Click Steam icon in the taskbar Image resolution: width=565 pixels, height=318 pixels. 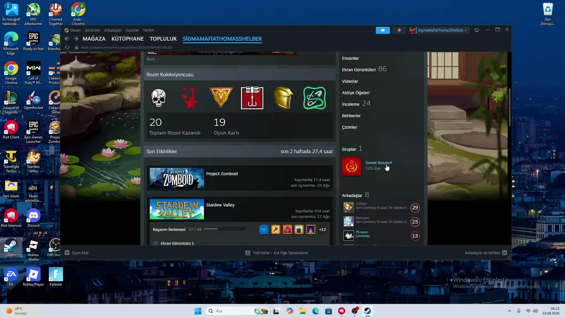pos(367,311)
